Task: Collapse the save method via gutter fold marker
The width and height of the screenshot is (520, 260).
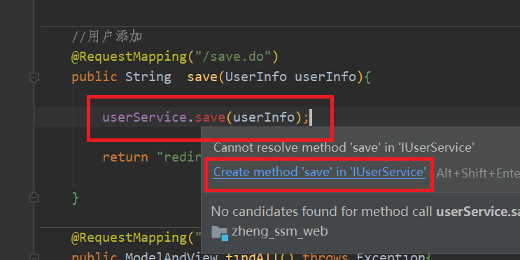Action: point(34,78)
